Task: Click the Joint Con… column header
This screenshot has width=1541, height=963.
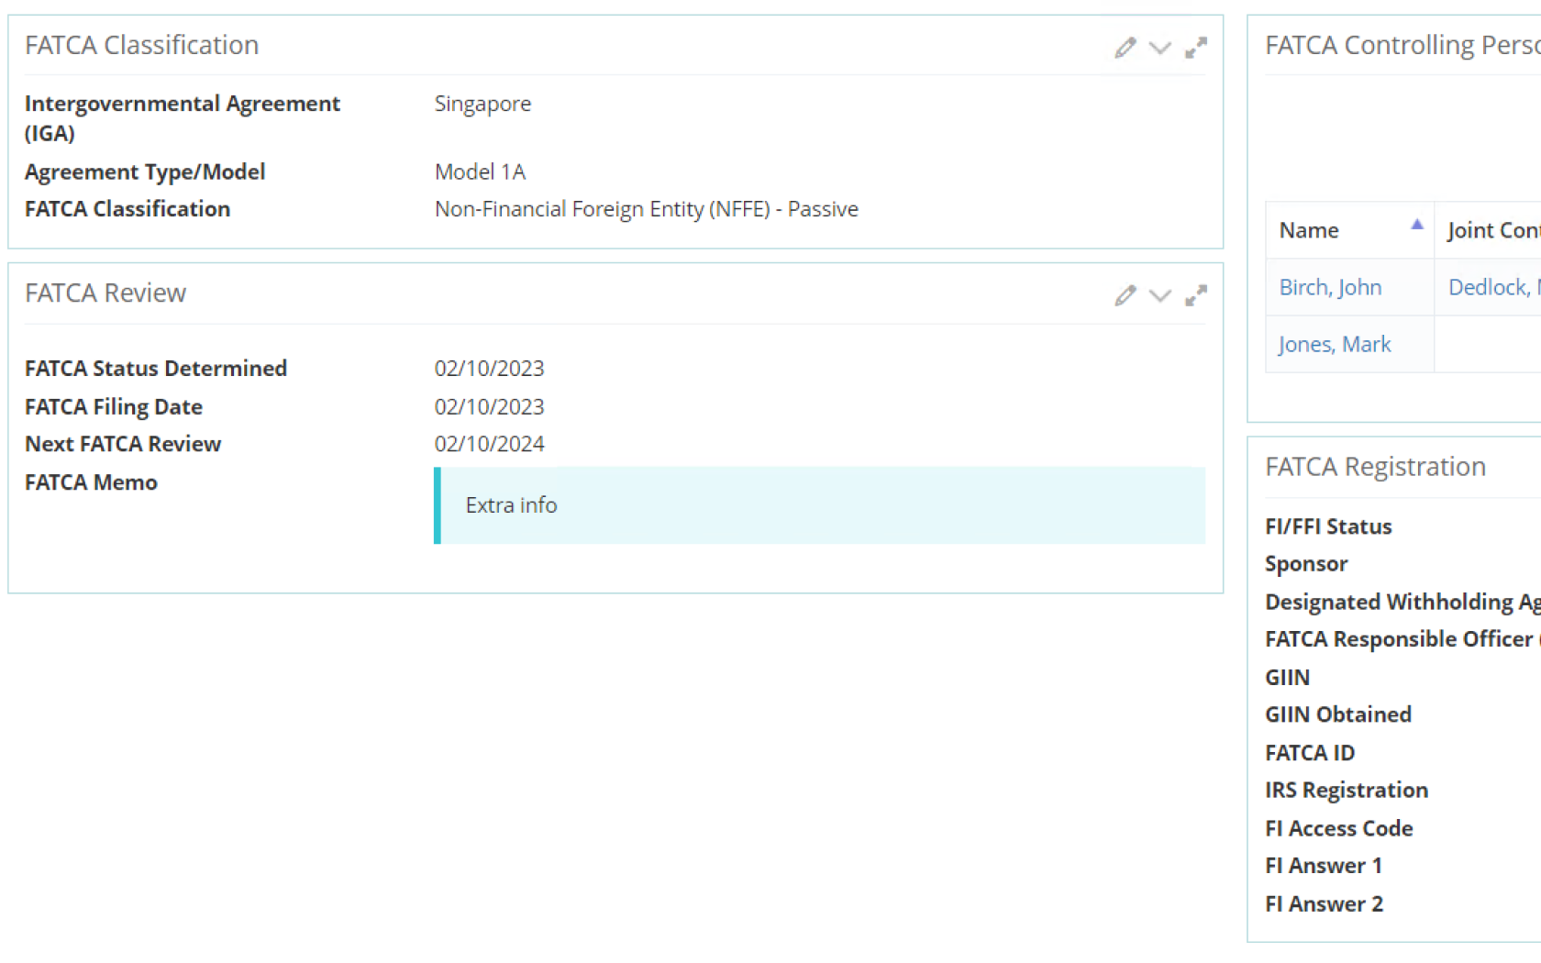Action: (1491, 230)
